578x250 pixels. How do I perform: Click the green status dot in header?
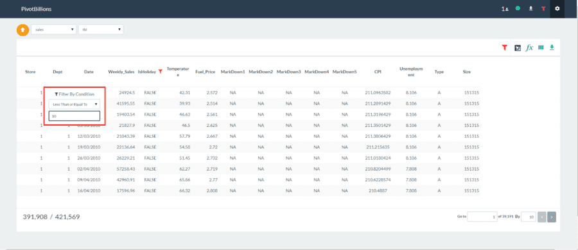(518, 8)
